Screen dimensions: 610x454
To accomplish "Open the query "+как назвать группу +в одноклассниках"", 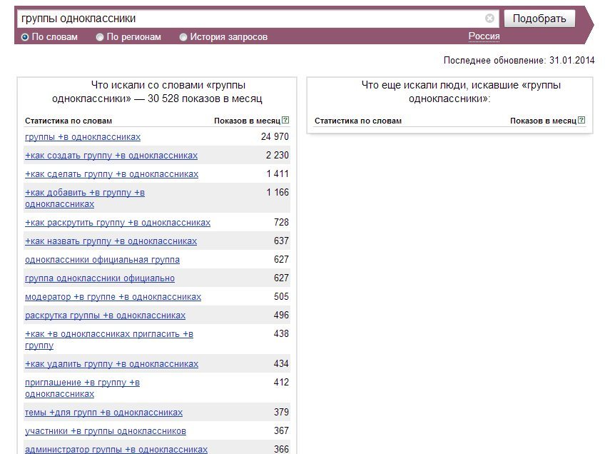I will click(111, 241).
